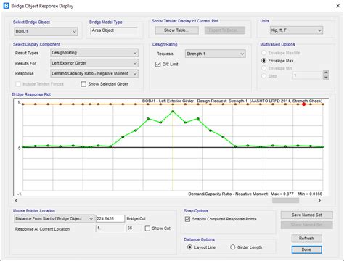Open the Result Types dropdown
Image resolution: width=344 pixels, height=261 pixels.
pyautogui.click(x=94, y=53)
